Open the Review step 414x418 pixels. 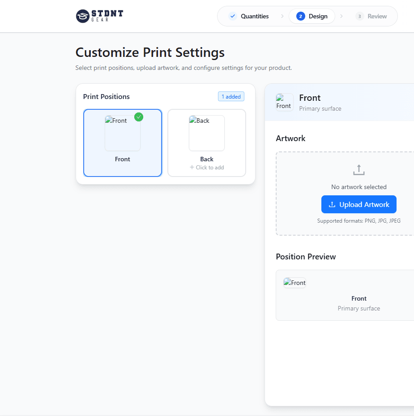click(371, 16)
